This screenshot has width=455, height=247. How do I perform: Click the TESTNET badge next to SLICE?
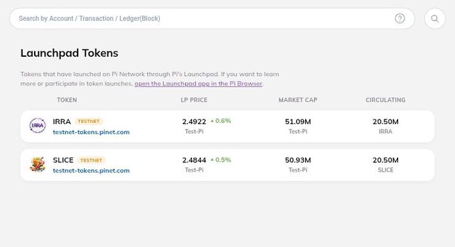tap(91, 160)
